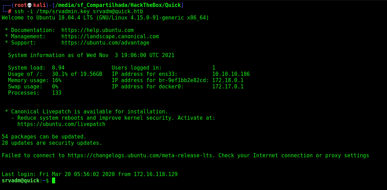387x190 pixels.
Task: Click the bridge IP address 172.18.0.1
Action: point(228,80)
